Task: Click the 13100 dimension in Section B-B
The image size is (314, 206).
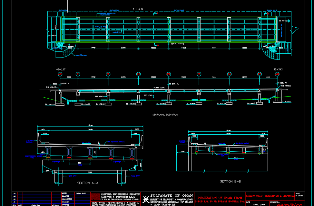Action: click(228, 130)
